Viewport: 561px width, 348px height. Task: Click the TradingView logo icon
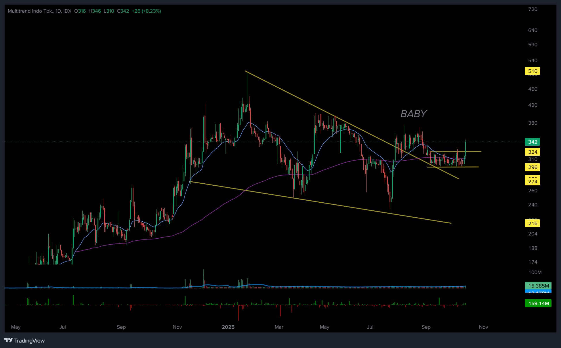[9, 341]
